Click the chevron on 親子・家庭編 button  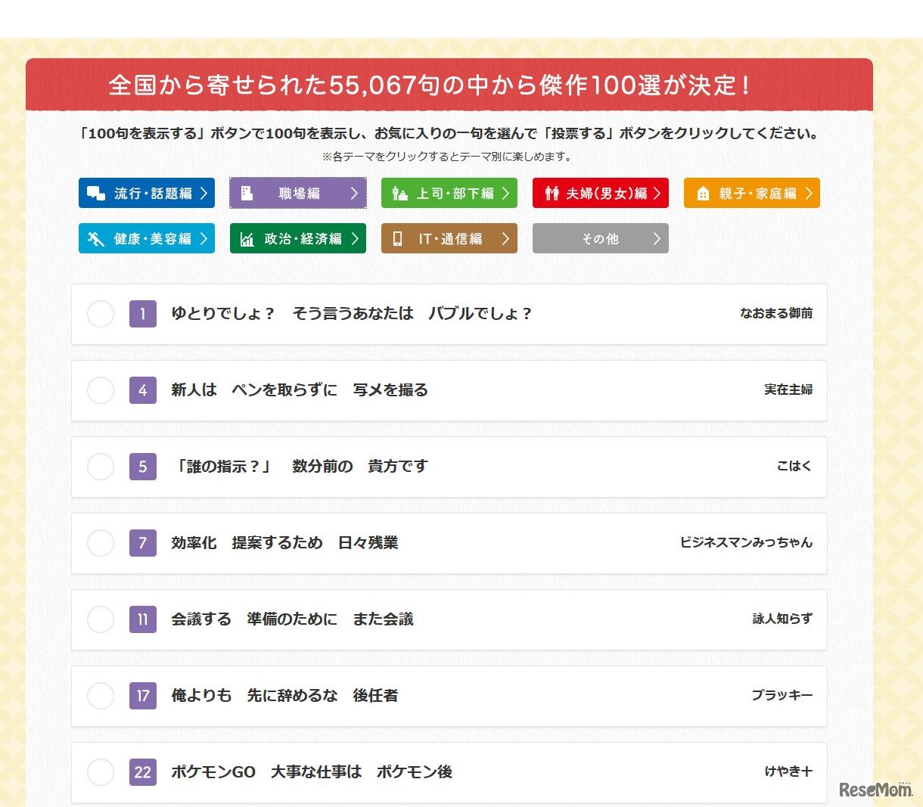(x=808, y=194)
